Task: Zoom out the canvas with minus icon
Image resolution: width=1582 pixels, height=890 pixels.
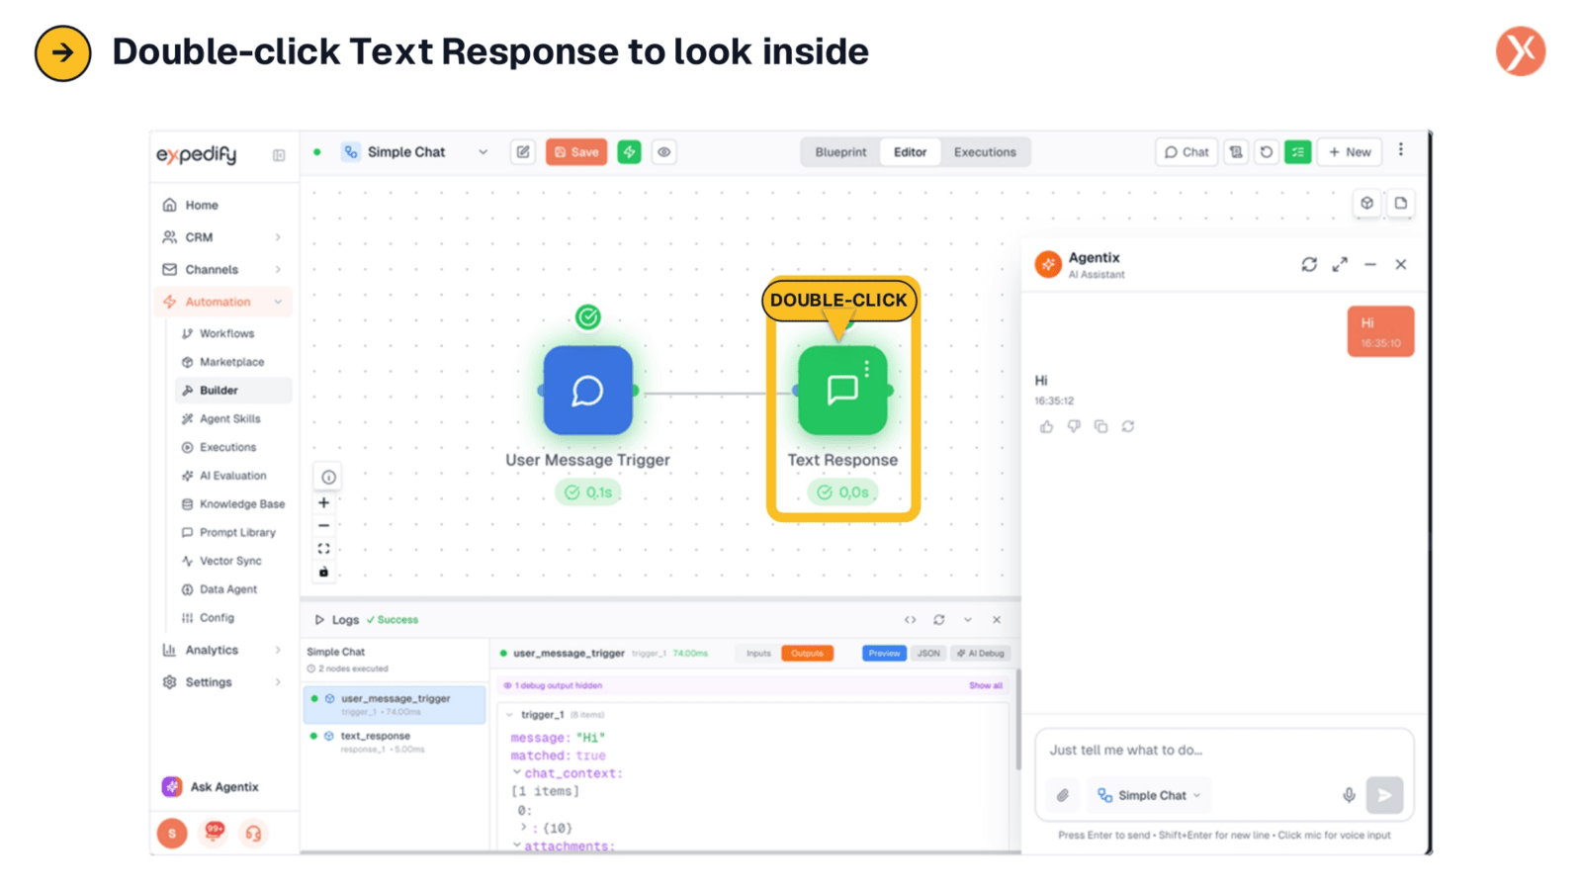Action: (x=323, y=525)
